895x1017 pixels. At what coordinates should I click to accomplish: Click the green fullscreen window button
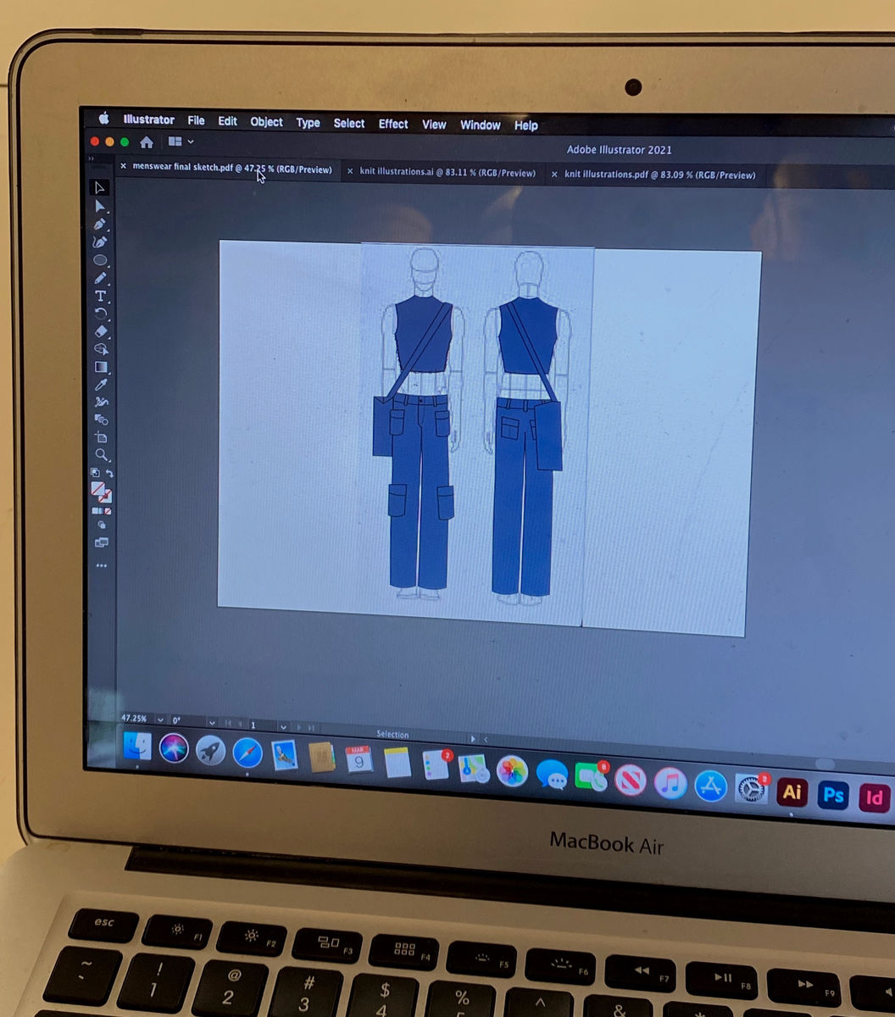[x=125, y=142]
